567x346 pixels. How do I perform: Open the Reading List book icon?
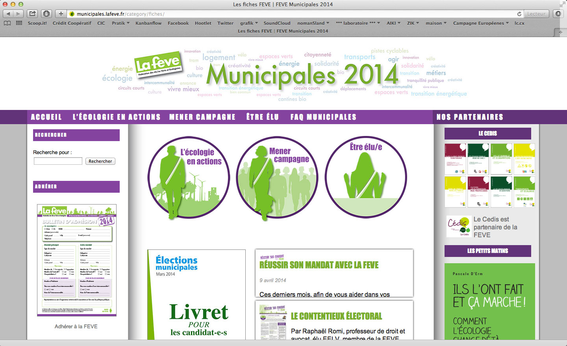tap(7, 23)
